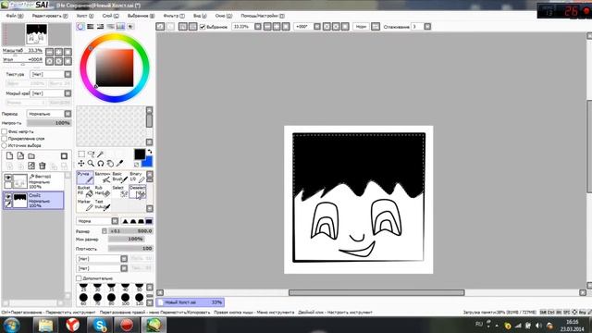Open Сглаживание stabilizer dropdown
This screenshot has width=592, height=333.
click(427, 27)
